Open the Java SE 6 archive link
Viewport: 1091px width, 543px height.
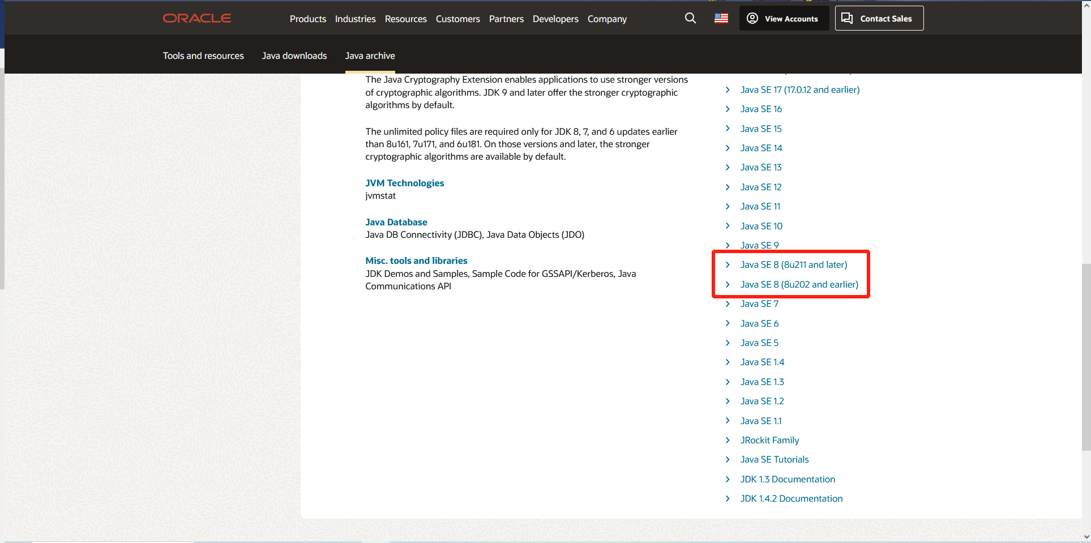pos(759,323)
